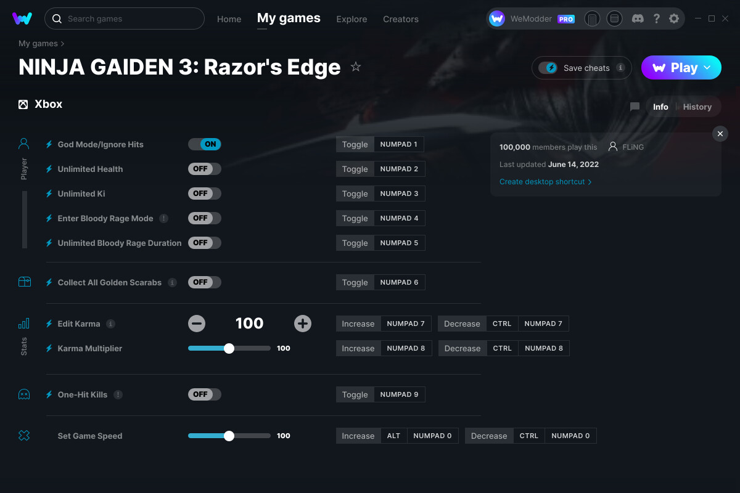740x493 pixels.
Task: Click info icon beside Edit Karma
Action: (110, 324)
